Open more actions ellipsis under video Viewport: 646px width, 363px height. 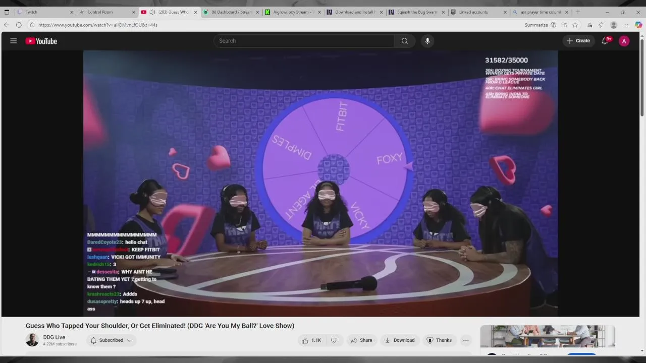click(x=466, y=340)
